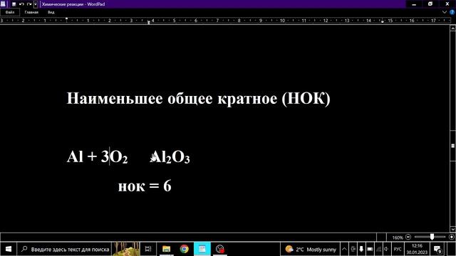
Task: Open the clock showing 12:16
Action: point(417,249)
